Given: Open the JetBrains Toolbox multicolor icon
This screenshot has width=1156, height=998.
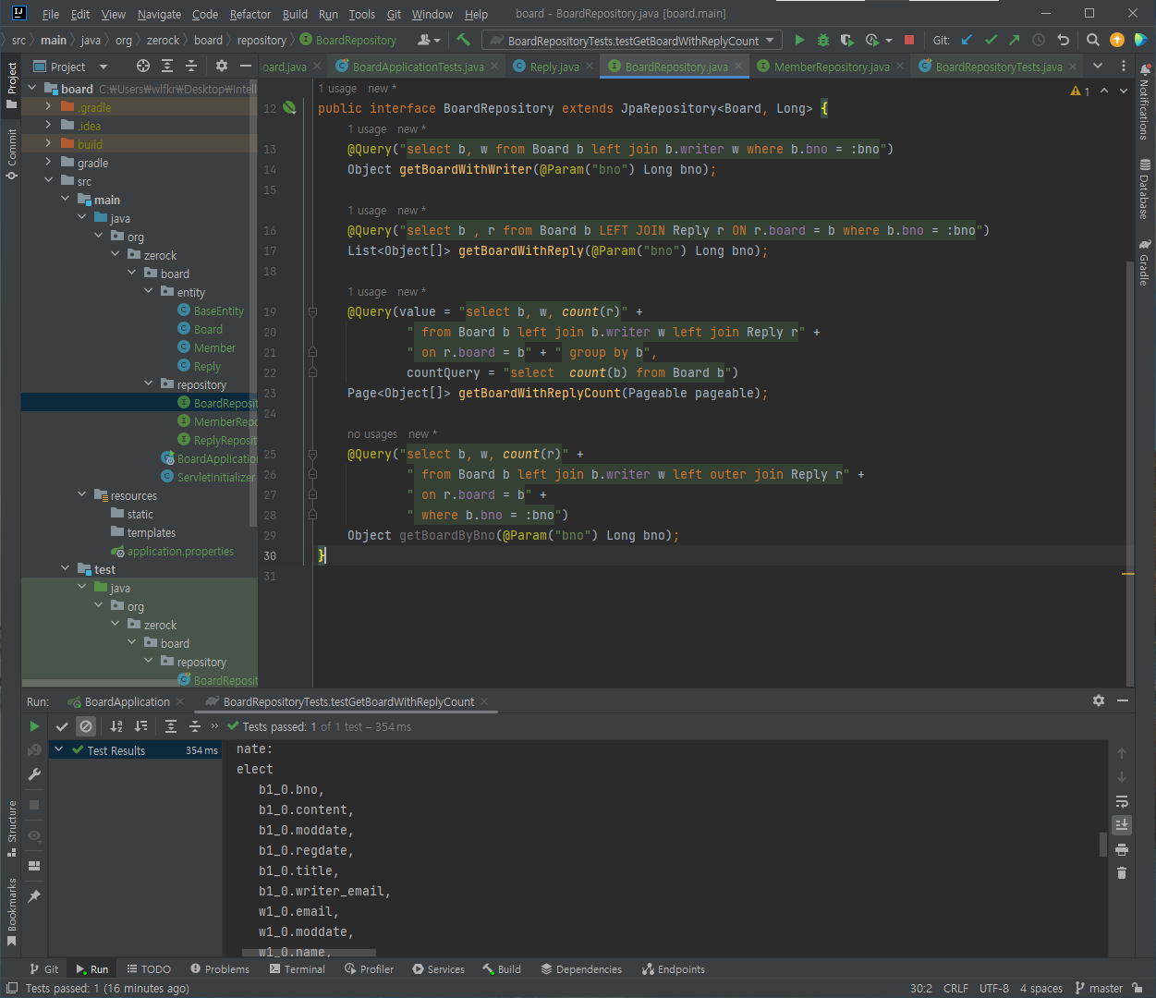Looking at the screenshot, I should tap(1140, 40).
